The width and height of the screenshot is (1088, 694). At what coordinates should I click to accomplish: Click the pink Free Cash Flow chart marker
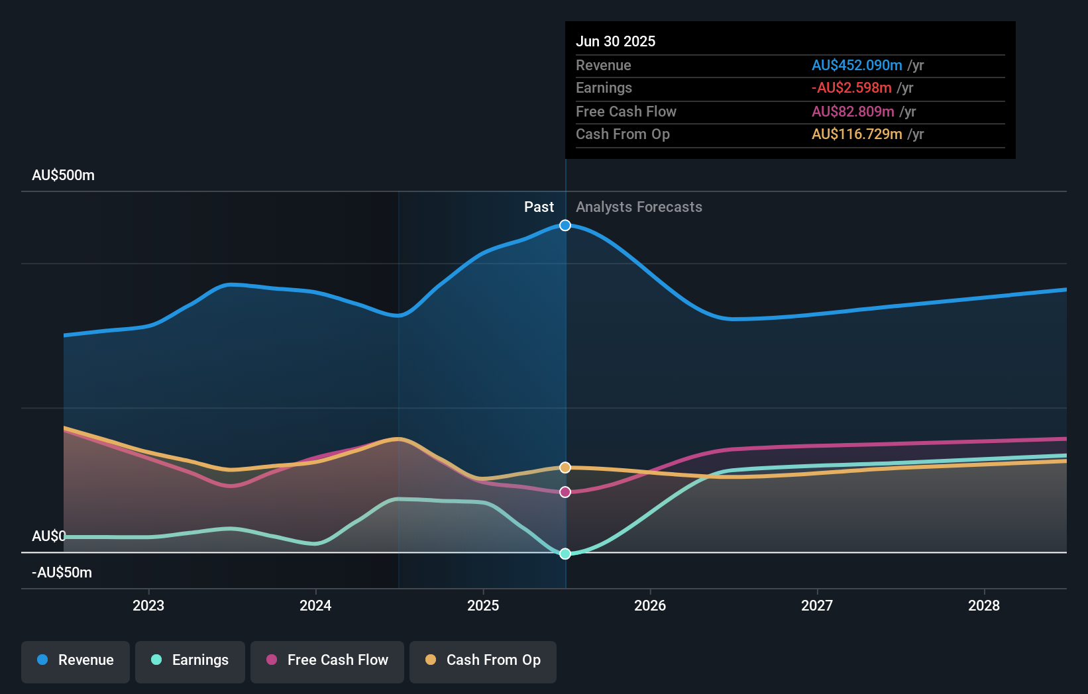[565, 491]
